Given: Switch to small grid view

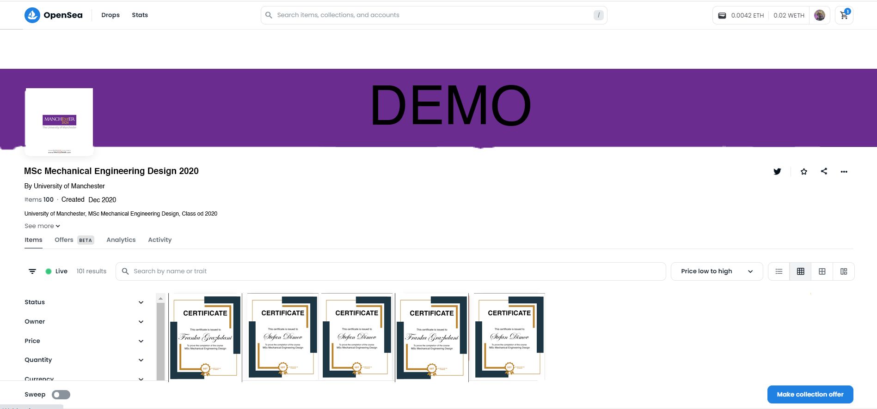Looking at the screenshot, I should point(801,271).
